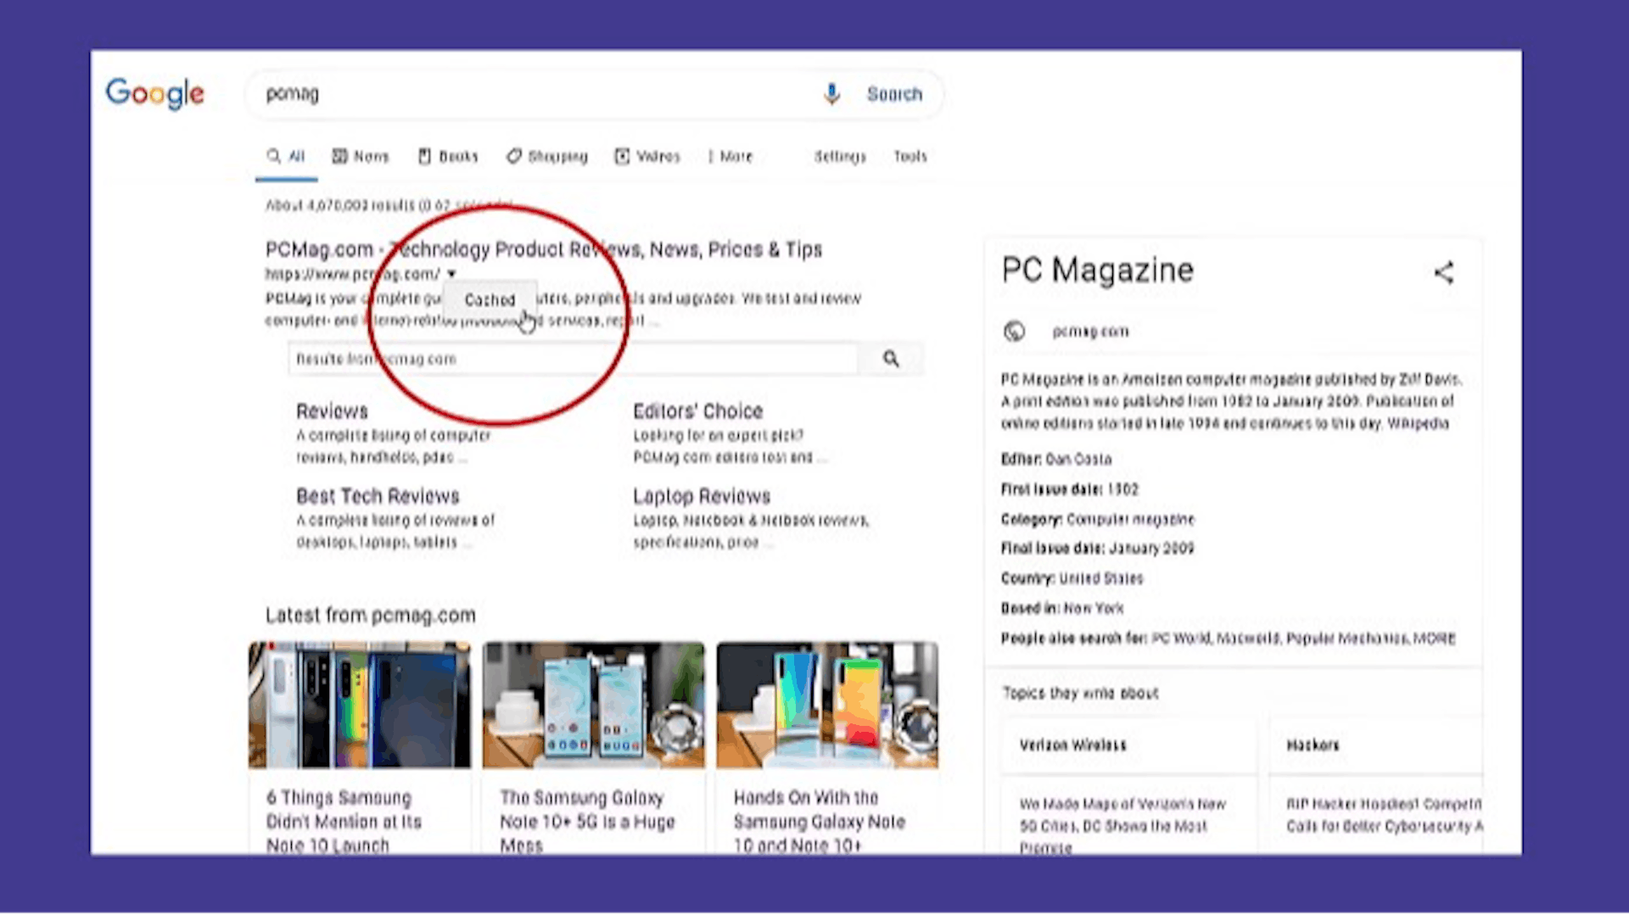1629x915 pixels.
Task: Open article Hands On With the Samsung Galaxy
Action: (x=820, y=821)
